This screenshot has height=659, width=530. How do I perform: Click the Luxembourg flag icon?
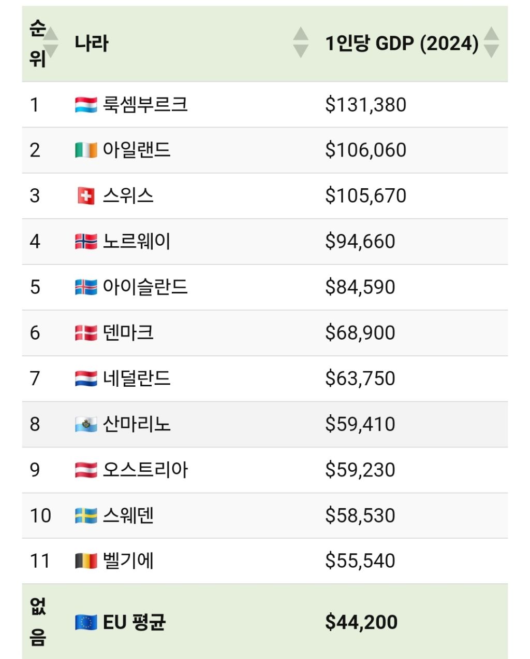[x=86, y=105]
